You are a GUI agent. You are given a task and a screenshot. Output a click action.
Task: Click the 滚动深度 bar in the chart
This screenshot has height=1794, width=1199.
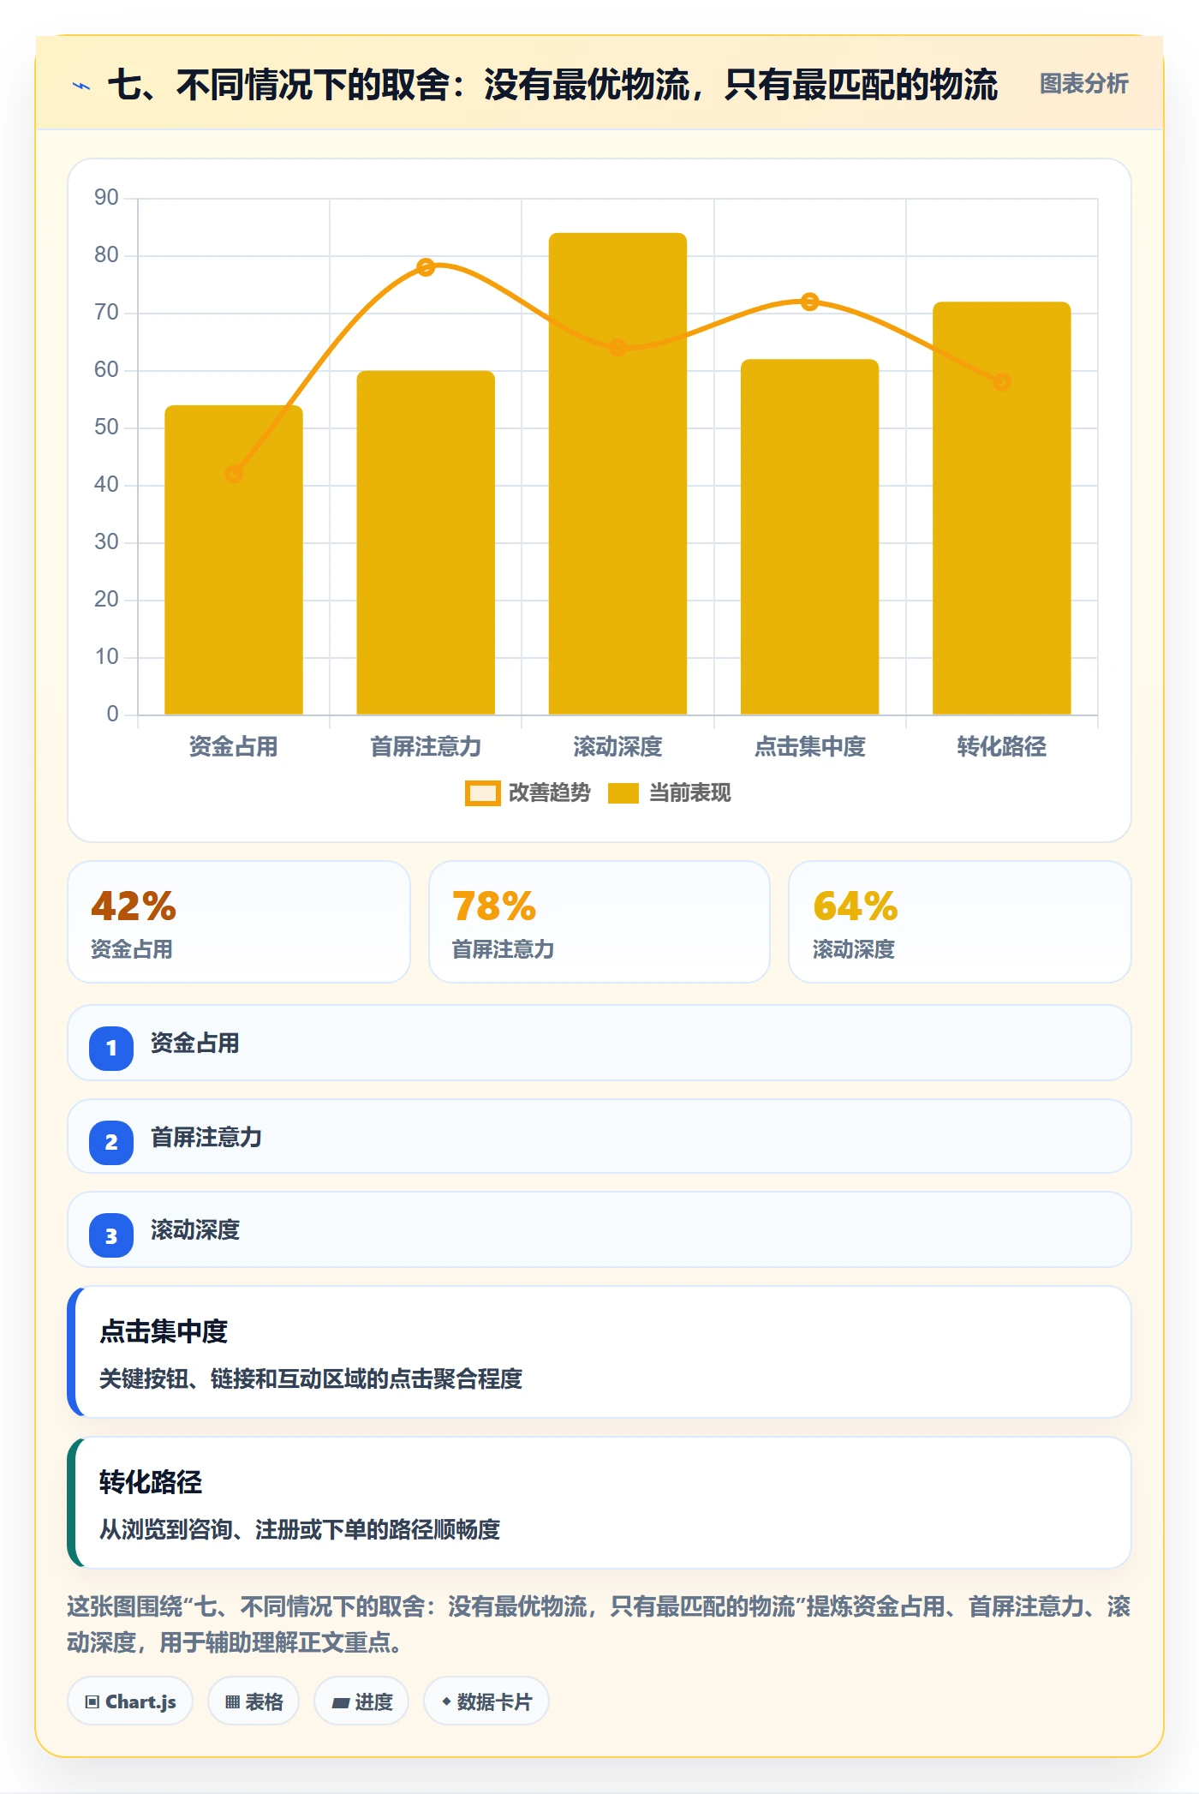tap(617, 474)
